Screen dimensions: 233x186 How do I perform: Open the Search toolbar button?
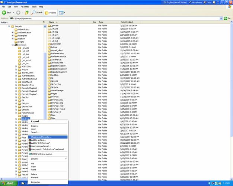click(37, 13)
